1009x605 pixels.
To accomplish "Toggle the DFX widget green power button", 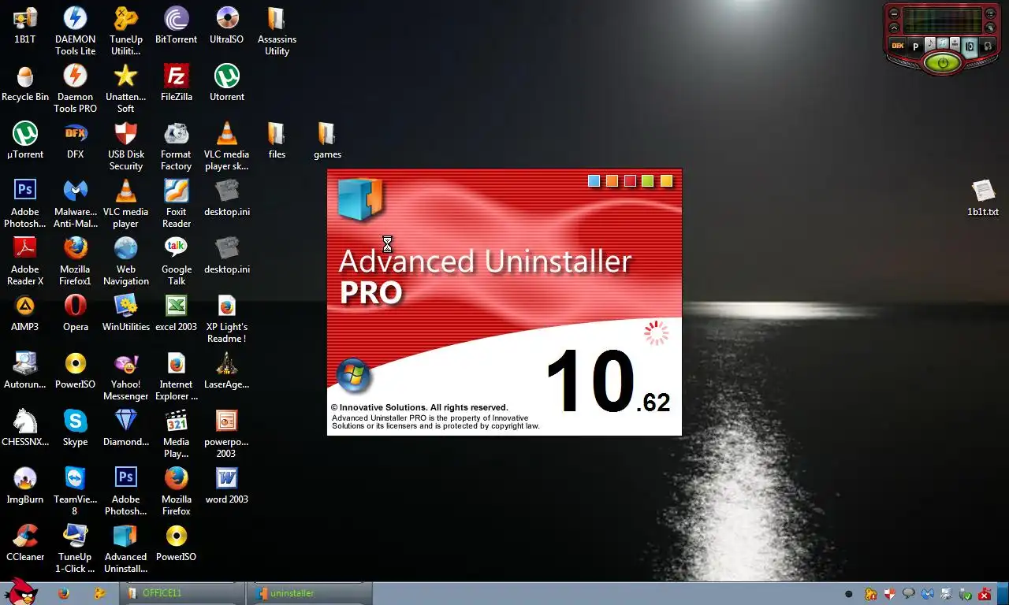I will click(942, 63).
